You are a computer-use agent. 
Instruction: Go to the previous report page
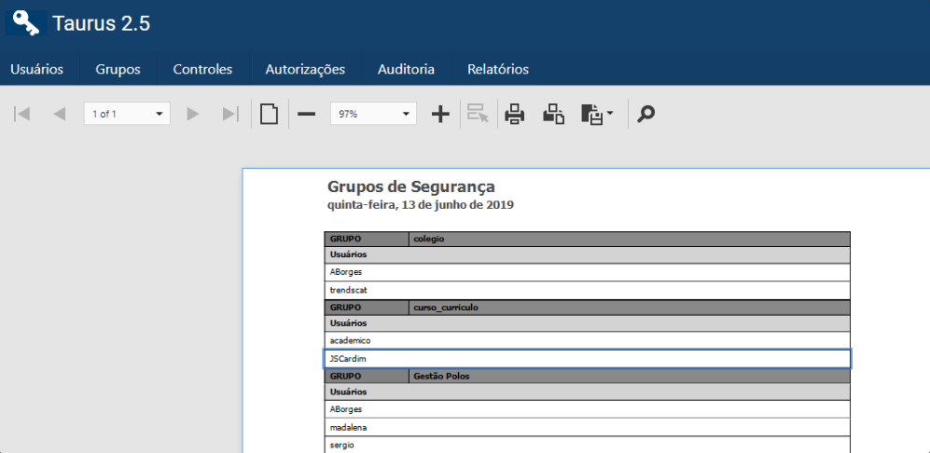(x=59, y=114)
